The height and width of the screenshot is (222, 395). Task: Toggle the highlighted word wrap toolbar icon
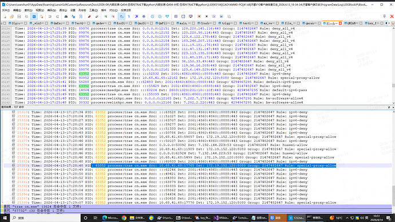tap(122, 17)
